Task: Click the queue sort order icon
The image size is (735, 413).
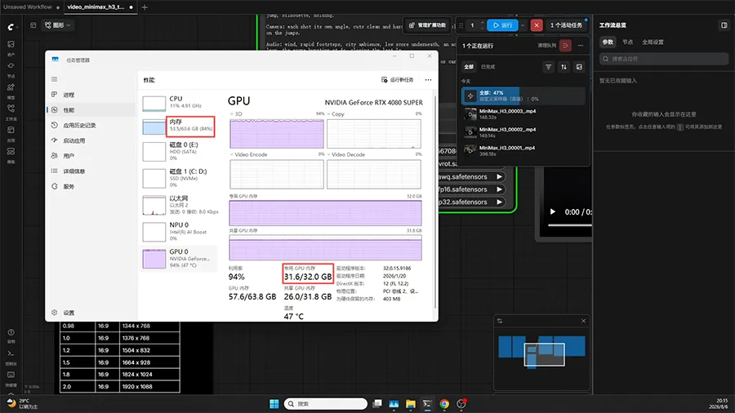Action: point(563,67)
